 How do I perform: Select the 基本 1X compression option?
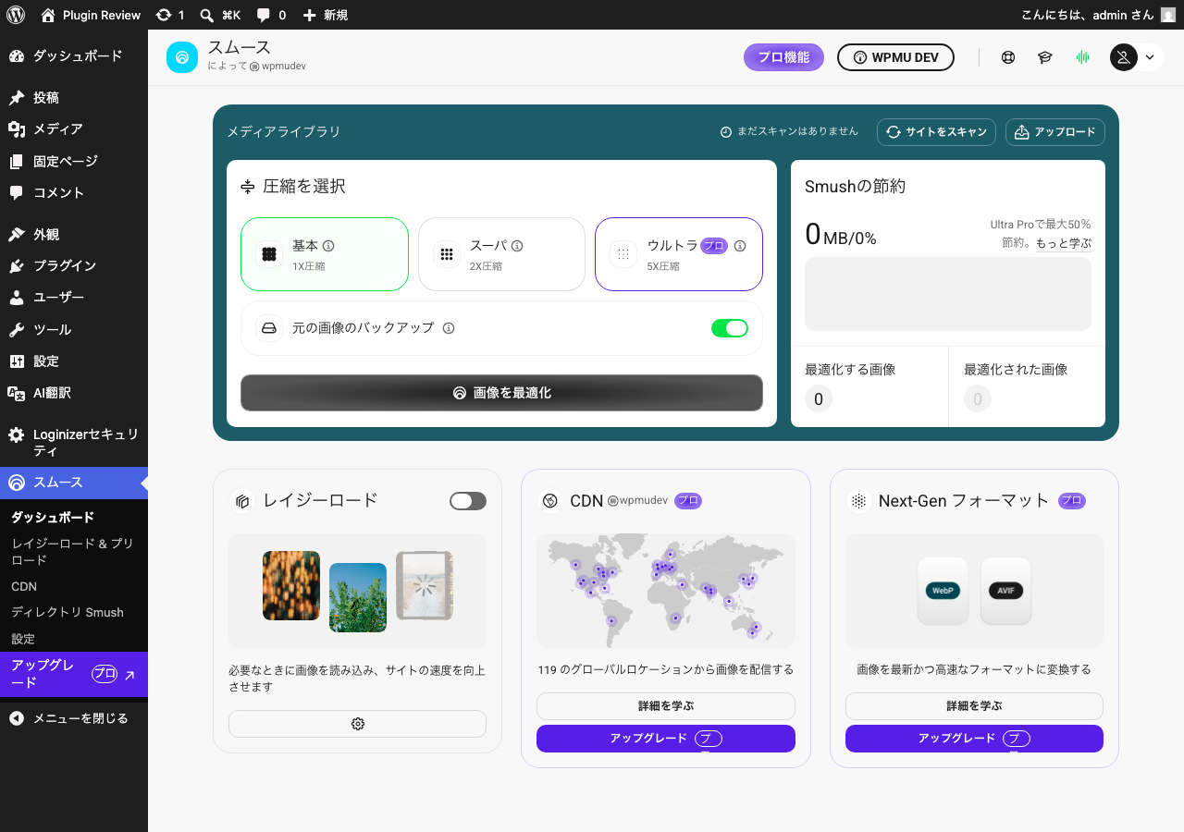[325, 254]
